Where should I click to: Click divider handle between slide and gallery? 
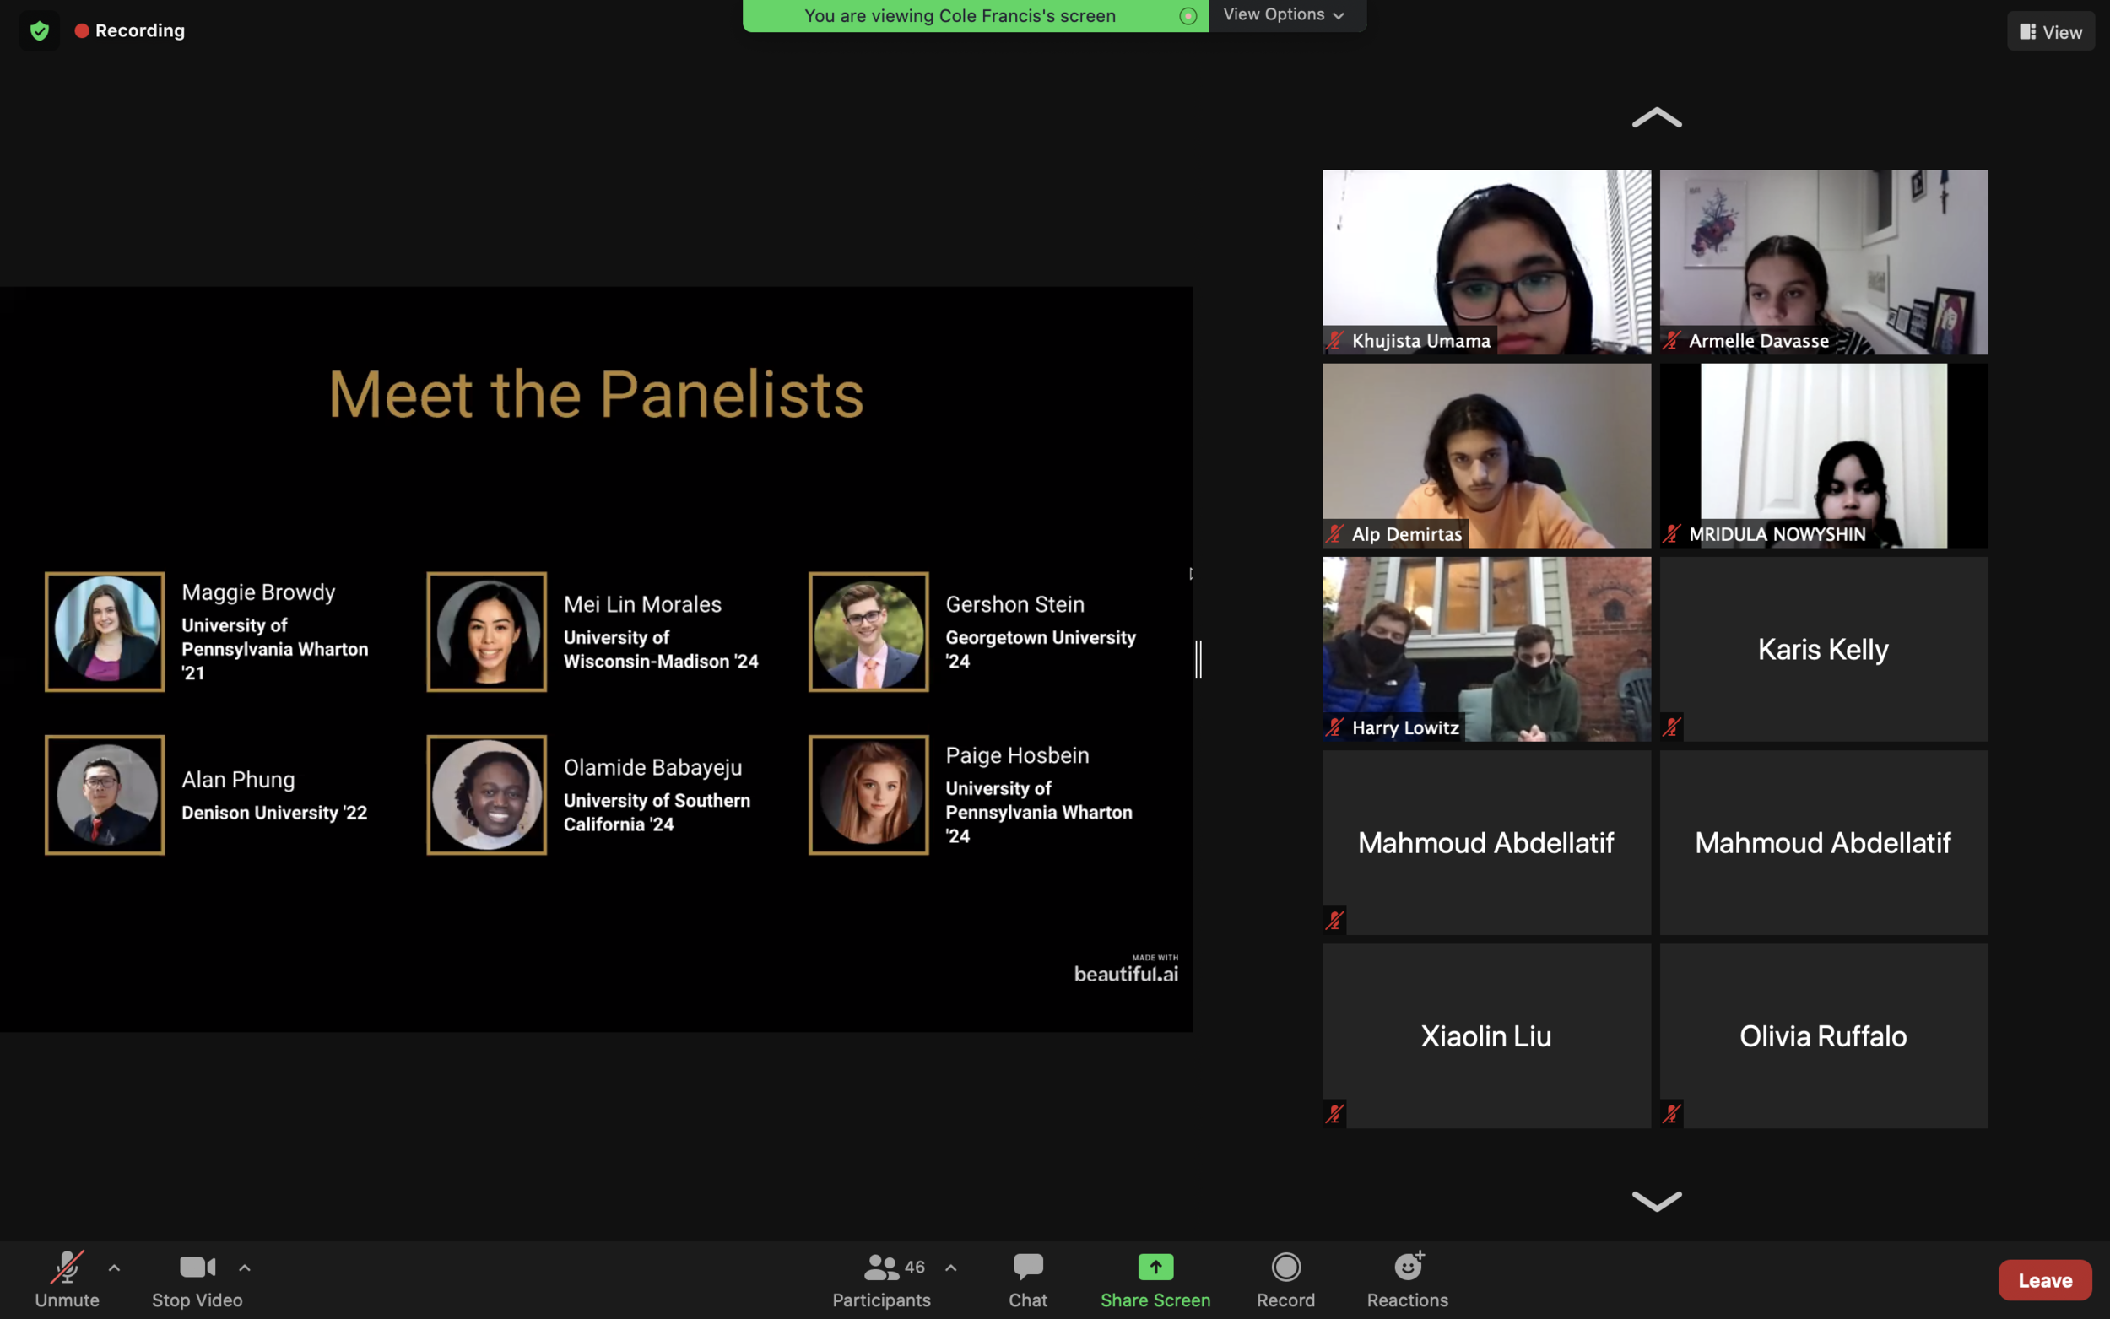coord(1198,658)
